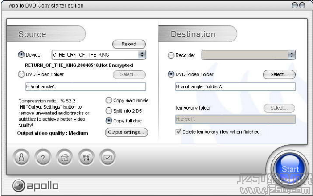Image resolution: width=313 pixels, height=196 pixels.
Task: Open Output settings dialog
Action: tap(126, 132)
